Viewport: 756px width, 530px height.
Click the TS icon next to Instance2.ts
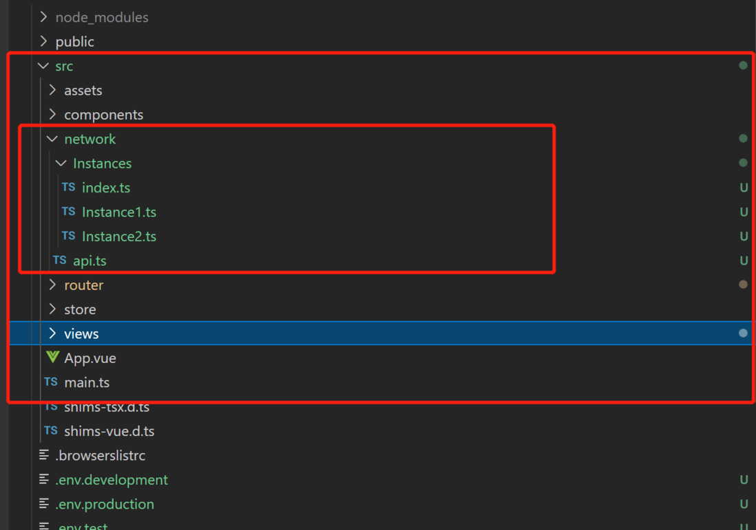coord(68,236)
